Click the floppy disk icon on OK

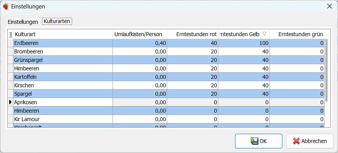click(x=255, y=141)
